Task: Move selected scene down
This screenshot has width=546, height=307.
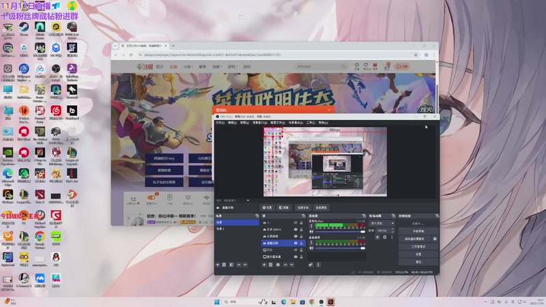Action: point(245,265)
